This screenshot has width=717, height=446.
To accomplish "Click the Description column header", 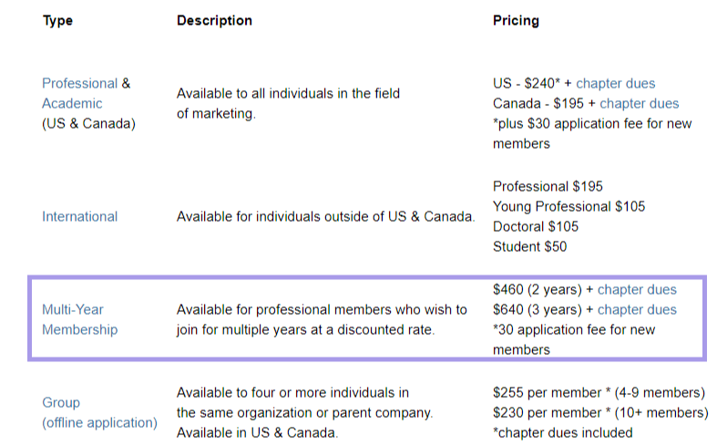I will coord(214,21).
